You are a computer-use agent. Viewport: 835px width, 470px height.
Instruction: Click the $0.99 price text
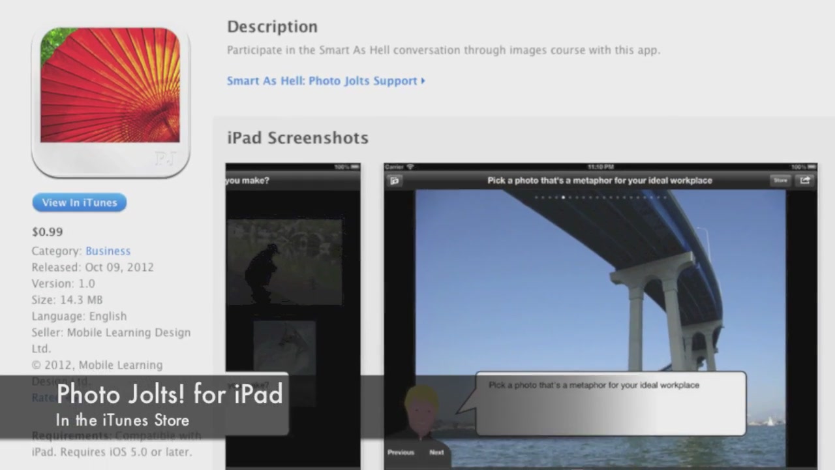(47, 232)
